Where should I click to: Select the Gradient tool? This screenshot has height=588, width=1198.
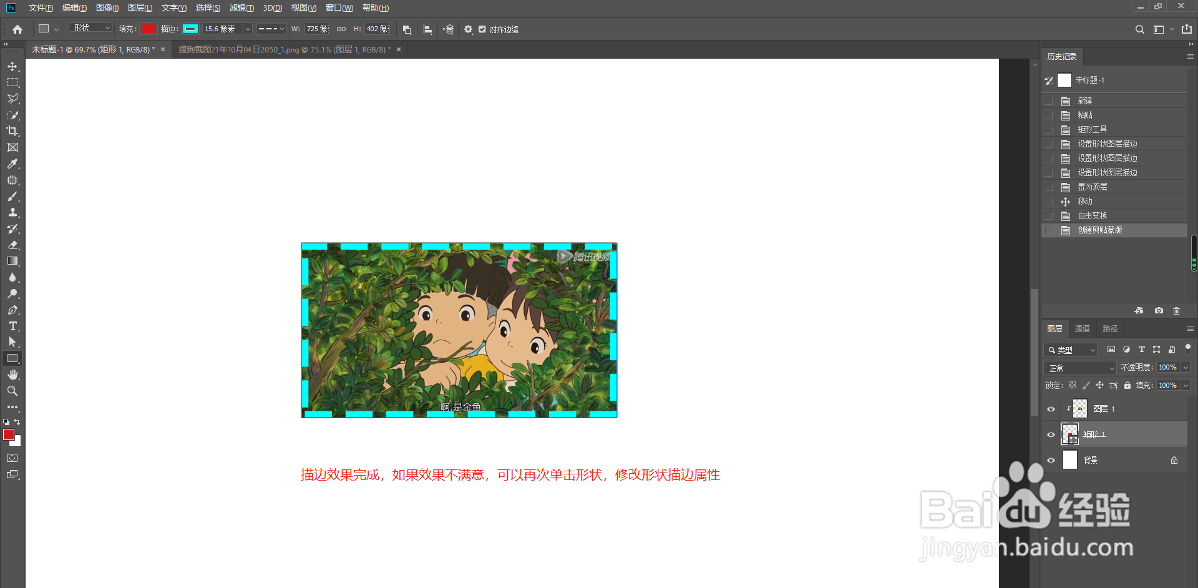[x=12, y=261]
